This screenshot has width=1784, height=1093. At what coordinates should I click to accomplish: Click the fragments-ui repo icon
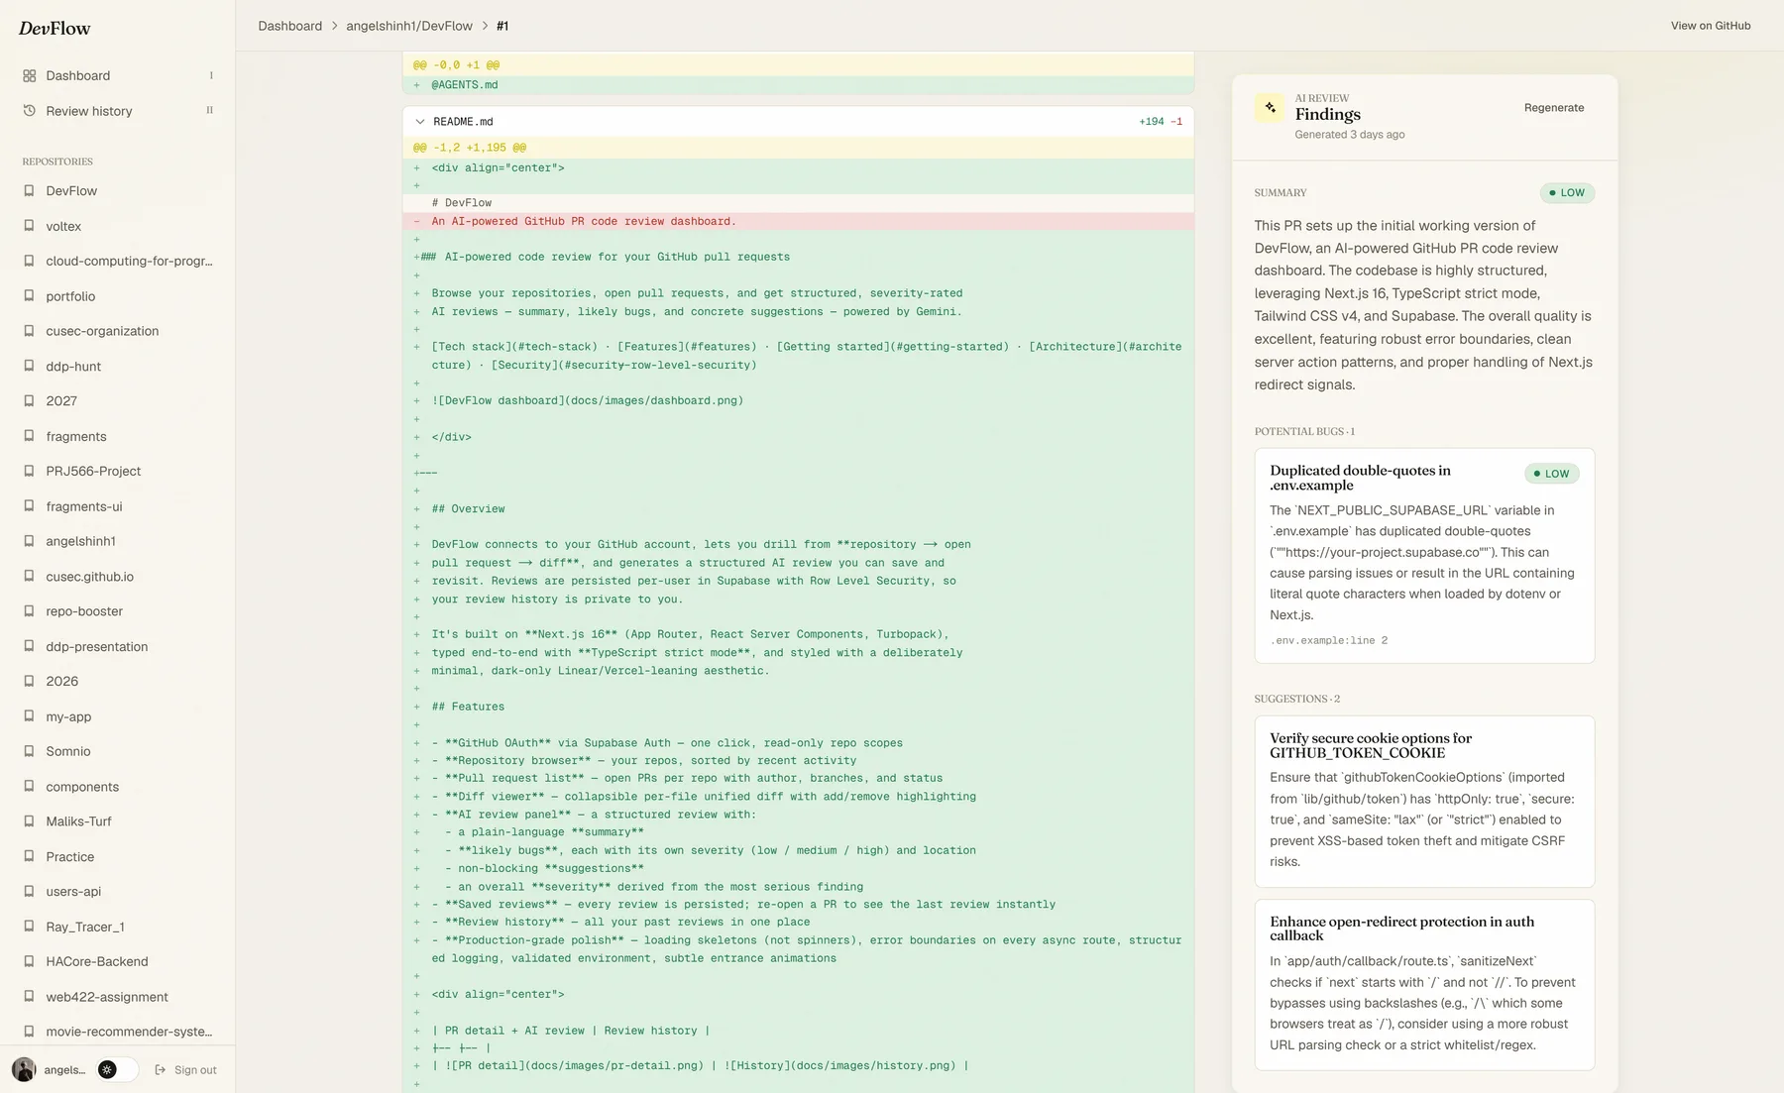point(30,506)
